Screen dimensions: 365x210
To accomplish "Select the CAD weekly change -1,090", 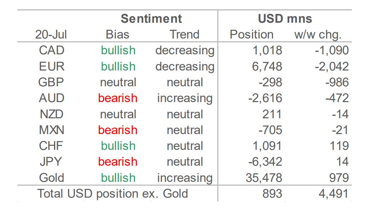I will click(332, 51).
